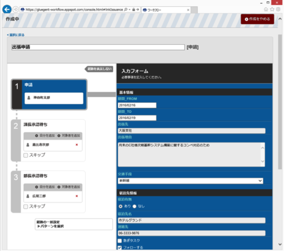Image resolution: width=284 pixels, height=251 pixels.
Task: Click the browser forward arrow icon
Action: click(x=16, y=9)
